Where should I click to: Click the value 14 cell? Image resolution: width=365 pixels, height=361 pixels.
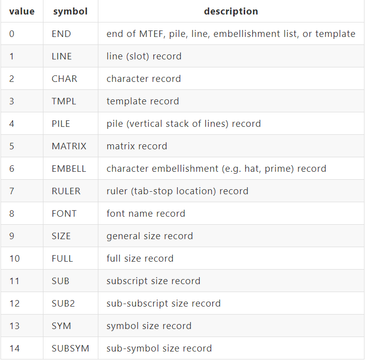coord(14,349)
